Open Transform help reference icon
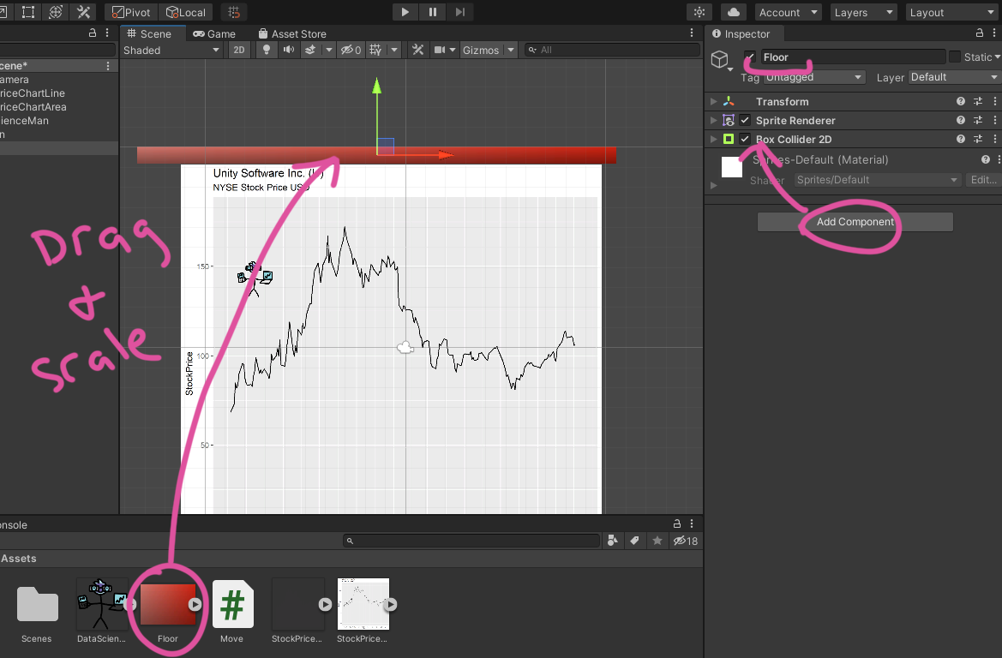This screenshot has width=1002, height=658. click(x=961, y=102)
